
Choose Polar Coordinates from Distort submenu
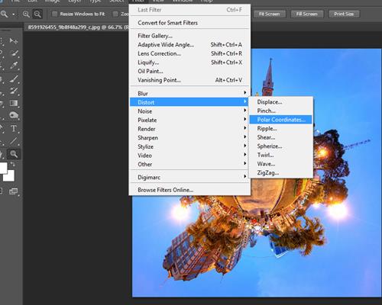tap(280, 120)
